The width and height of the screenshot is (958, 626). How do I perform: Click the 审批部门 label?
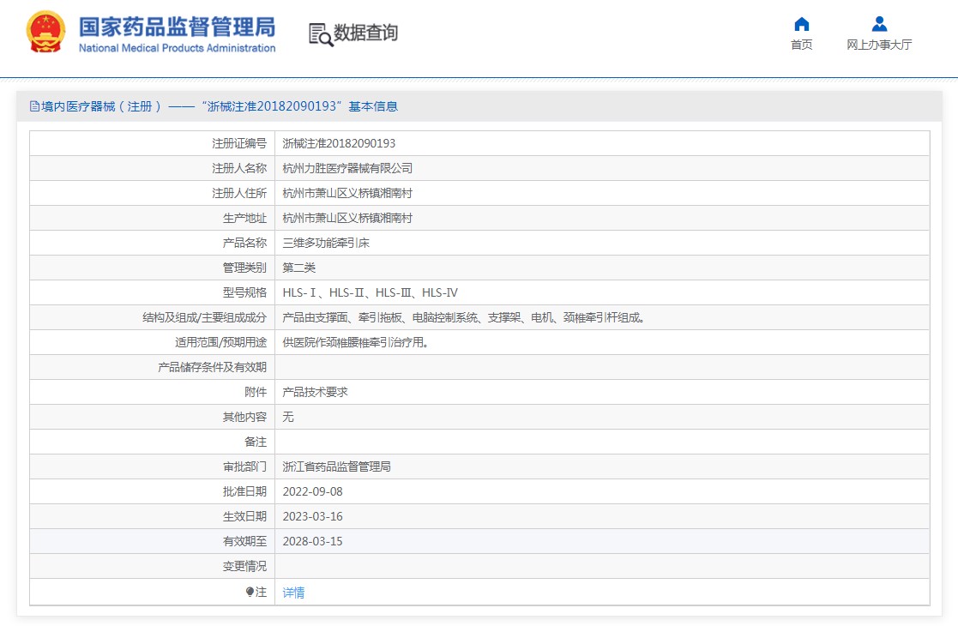click(x=244, y=466)
